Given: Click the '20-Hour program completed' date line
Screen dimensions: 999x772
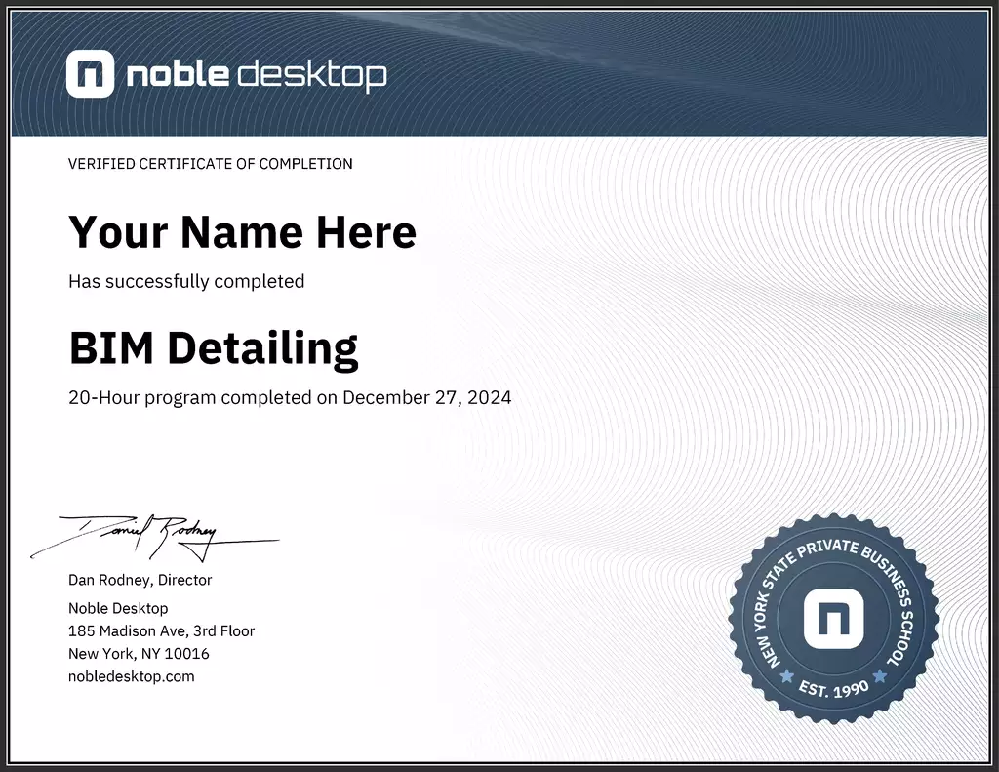Looking at the screenshot, I should 290,397.
